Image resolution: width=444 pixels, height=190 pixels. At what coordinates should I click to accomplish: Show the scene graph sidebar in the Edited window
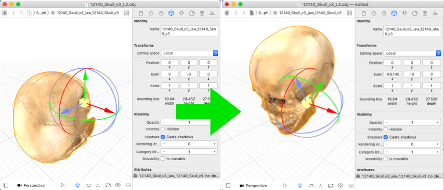click(x=228, y=186)
